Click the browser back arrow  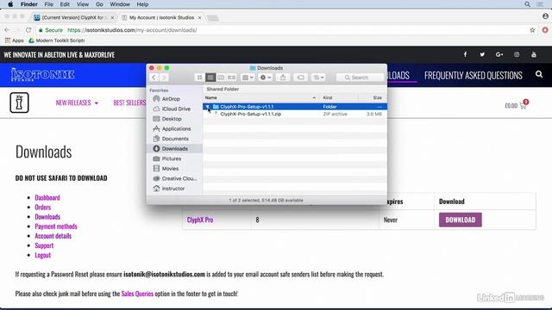[x=8, y=30]
